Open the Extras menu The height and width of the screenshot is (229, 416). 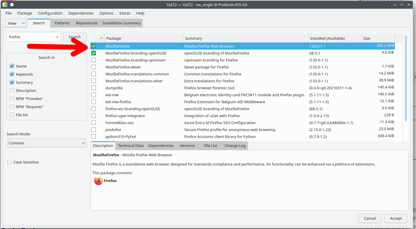coord(125,13)
